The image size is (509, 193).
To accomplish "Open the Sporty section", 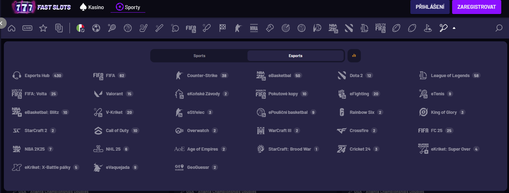I will click(x=128, y=7).
